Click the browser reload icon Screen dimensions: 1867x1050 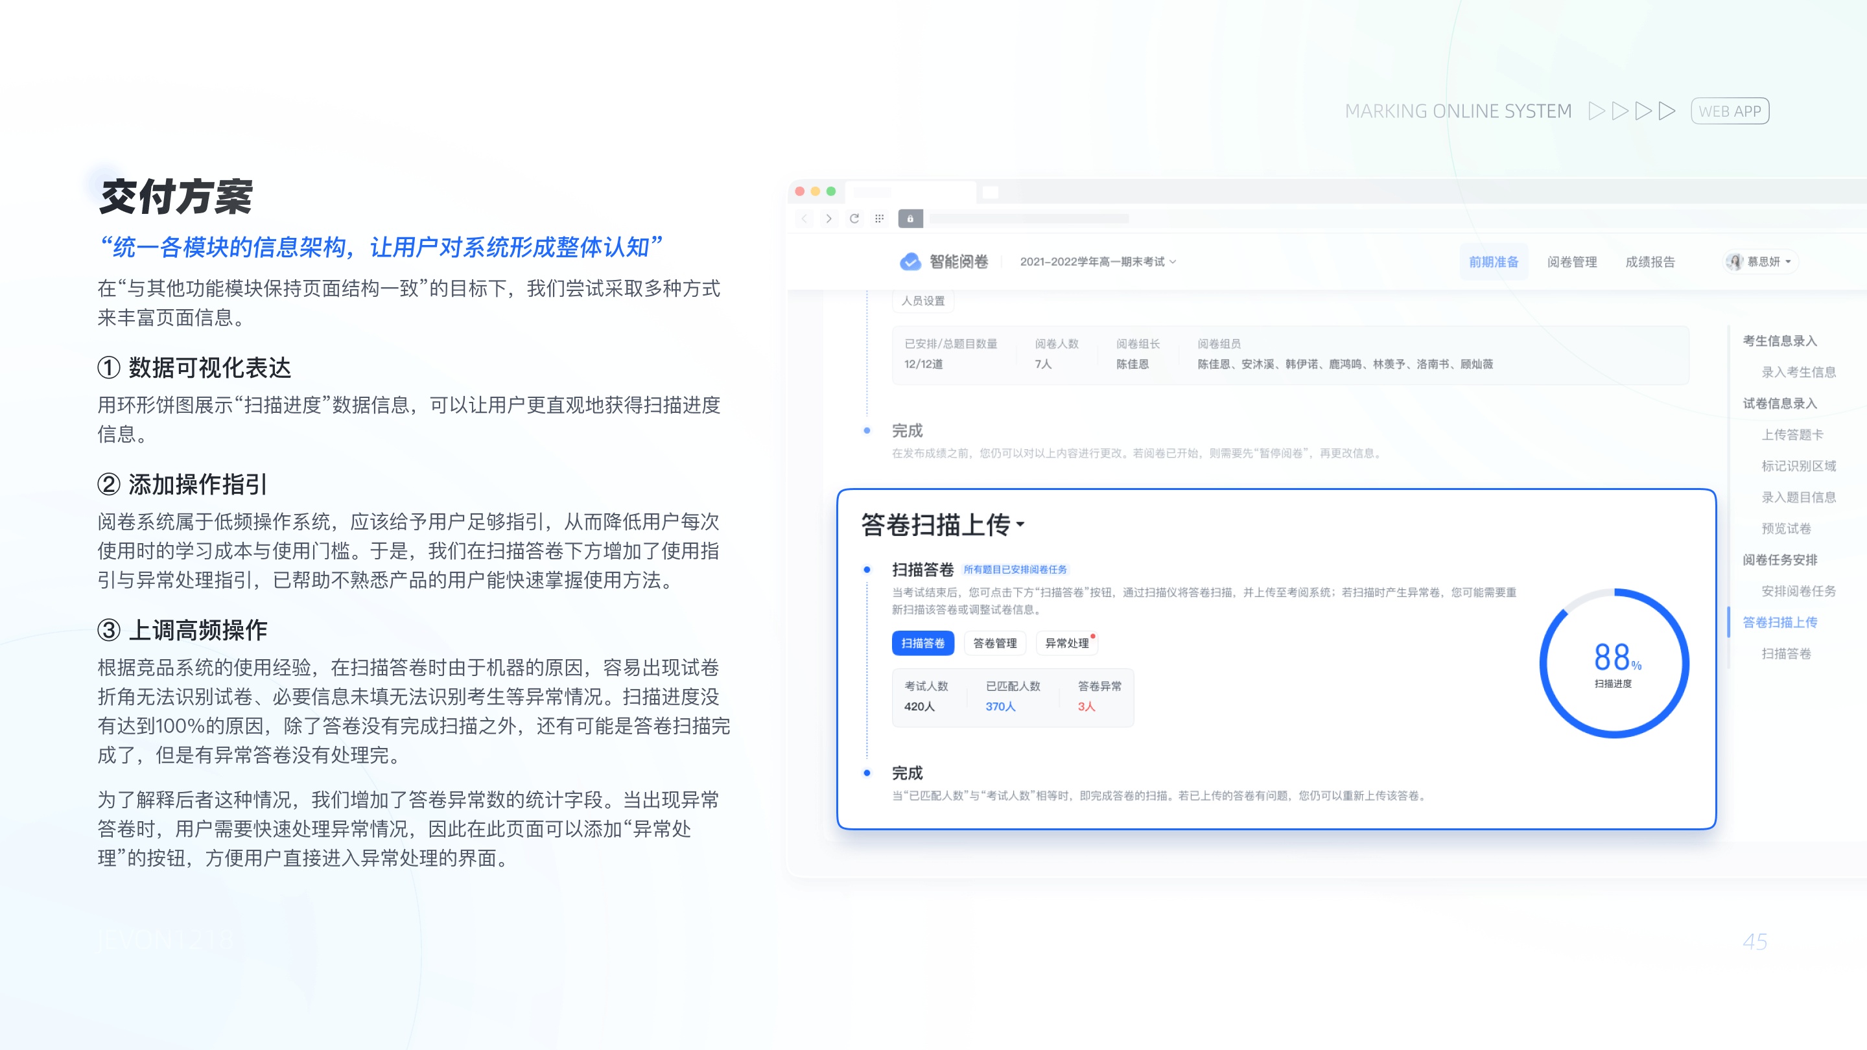(854, 218)
